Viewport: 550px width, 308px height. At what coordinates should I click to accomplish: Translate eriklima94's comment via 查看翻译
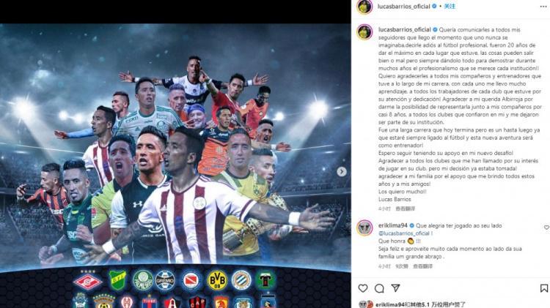pos(422,266)
